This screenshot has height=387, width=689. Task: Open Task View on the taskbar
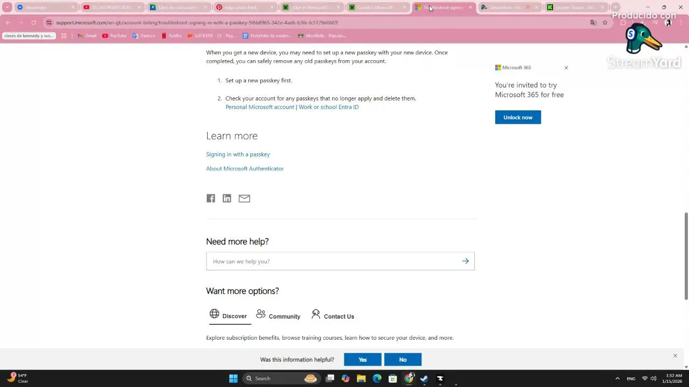(330, 378)
